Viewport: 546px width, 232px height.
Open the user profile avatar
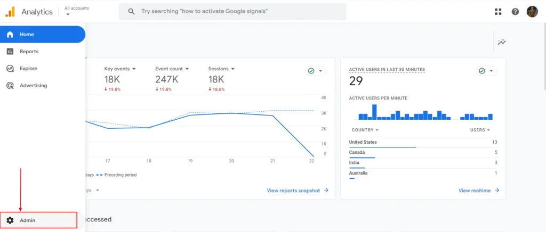click(x=532, y=12)
